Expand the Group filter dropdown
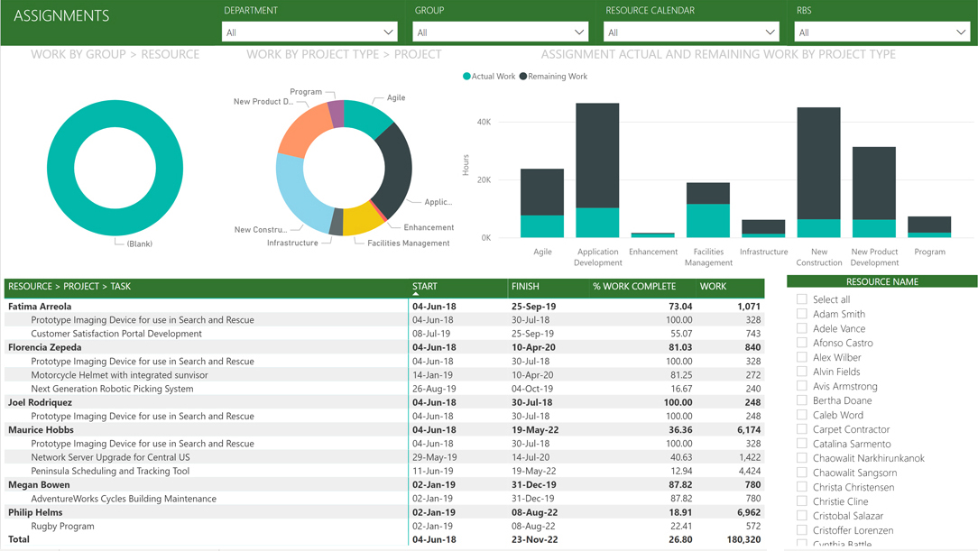 [500, 32]
